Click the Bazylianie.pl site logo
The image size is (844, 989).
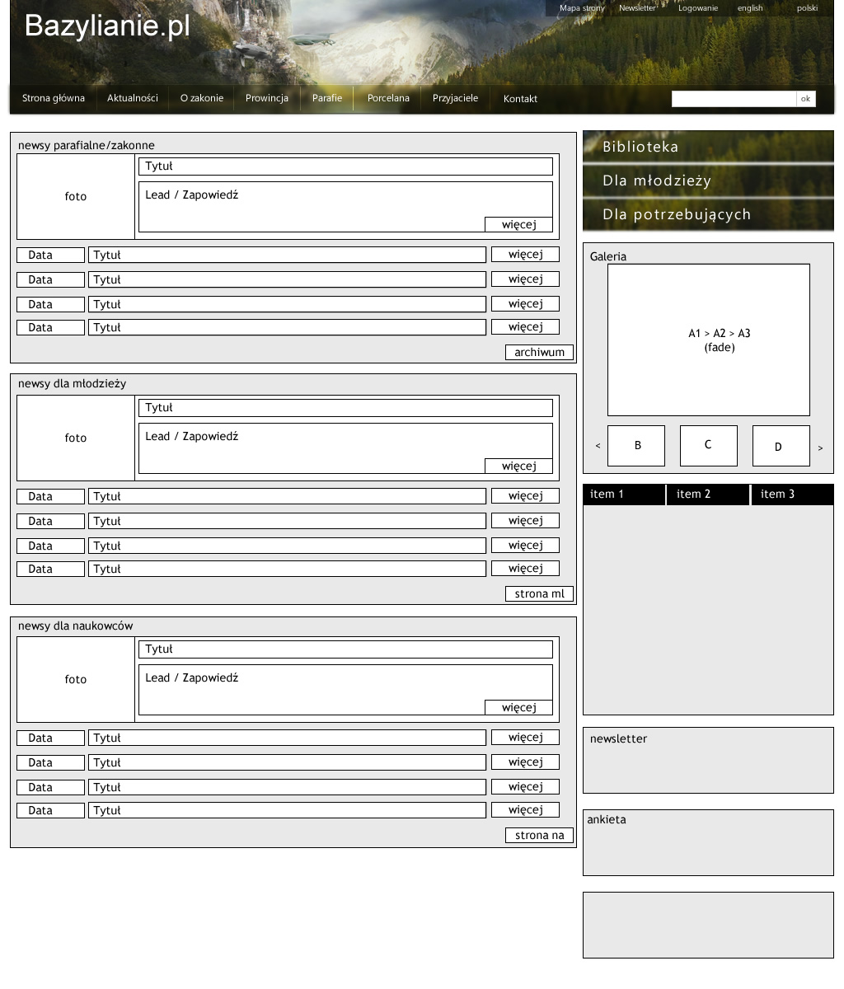107,26
